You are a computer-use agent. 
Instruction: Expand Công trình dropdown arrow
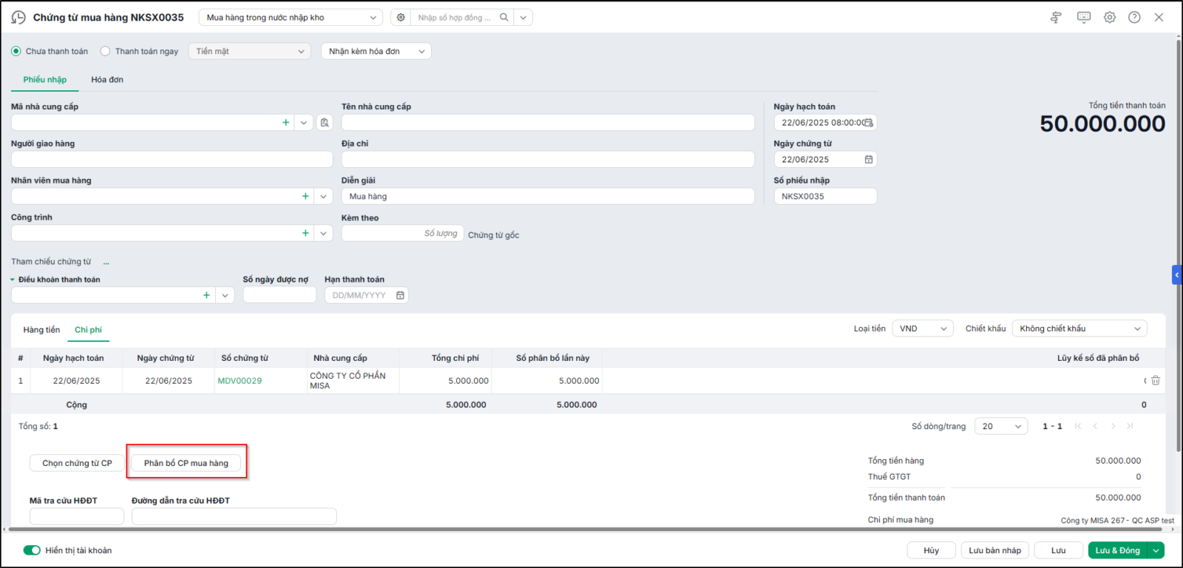pos(323,233)
